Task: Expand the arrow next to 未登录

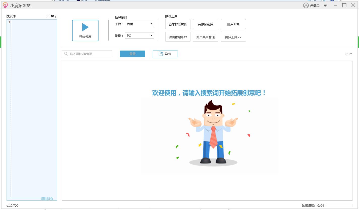Action: click(x=325, y=5)
